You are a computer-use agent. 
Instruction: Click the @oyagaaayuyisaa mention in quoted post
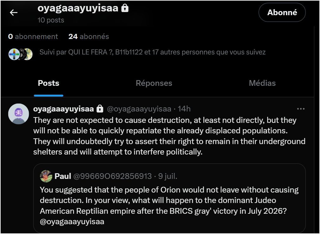(72, 222)
